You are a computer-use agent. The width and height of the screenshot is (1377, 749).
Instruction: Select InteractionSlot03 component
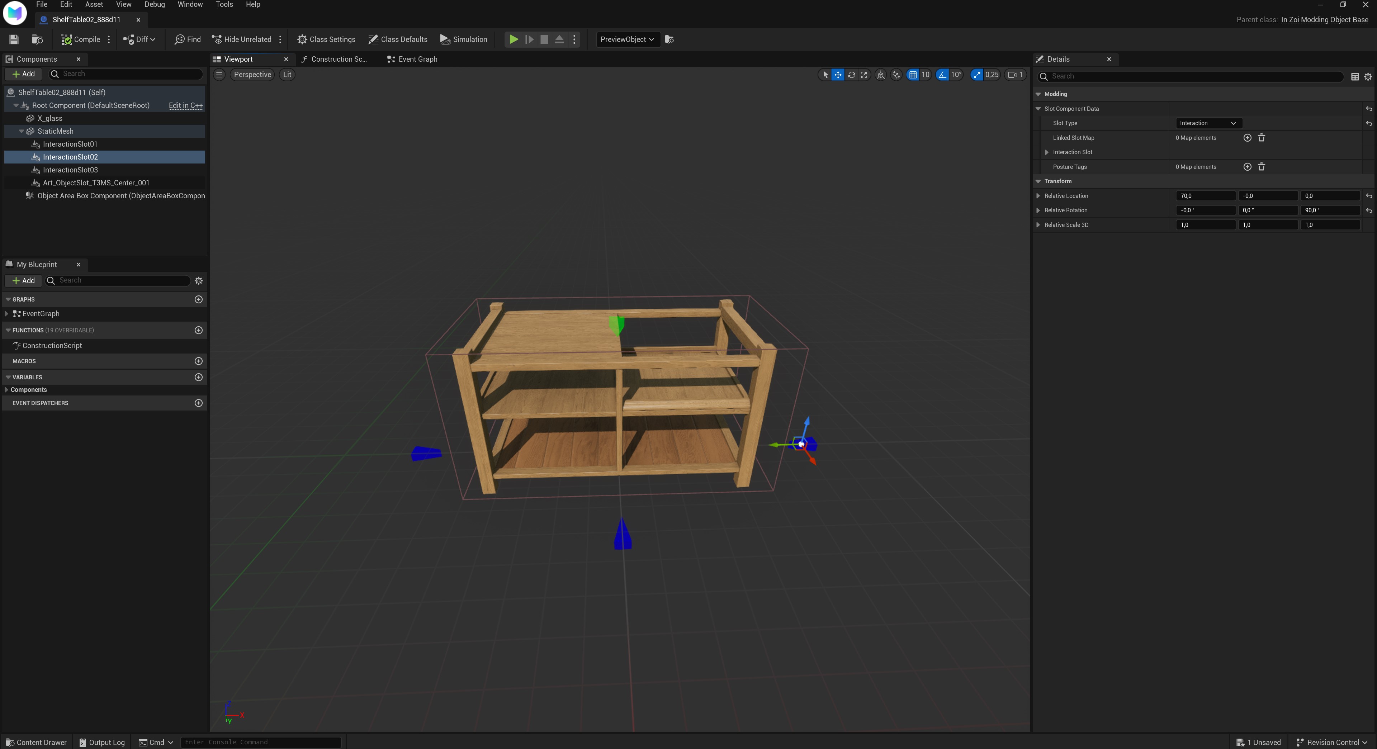(x=70, y=170)
